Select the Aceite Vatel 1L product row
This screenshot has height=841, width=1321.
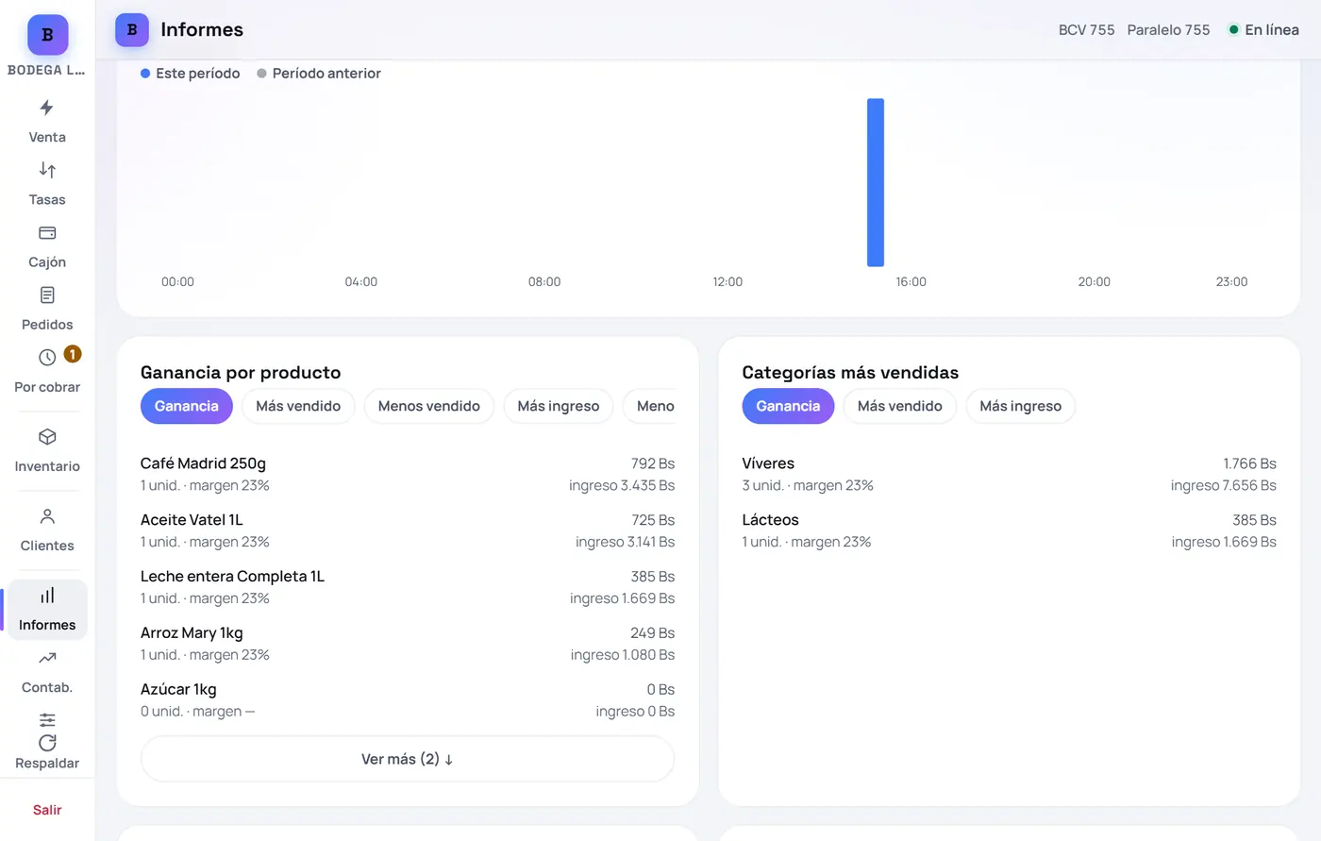point(408,530)
